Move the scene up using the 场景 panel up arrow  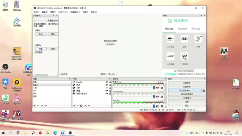point(42,106)
